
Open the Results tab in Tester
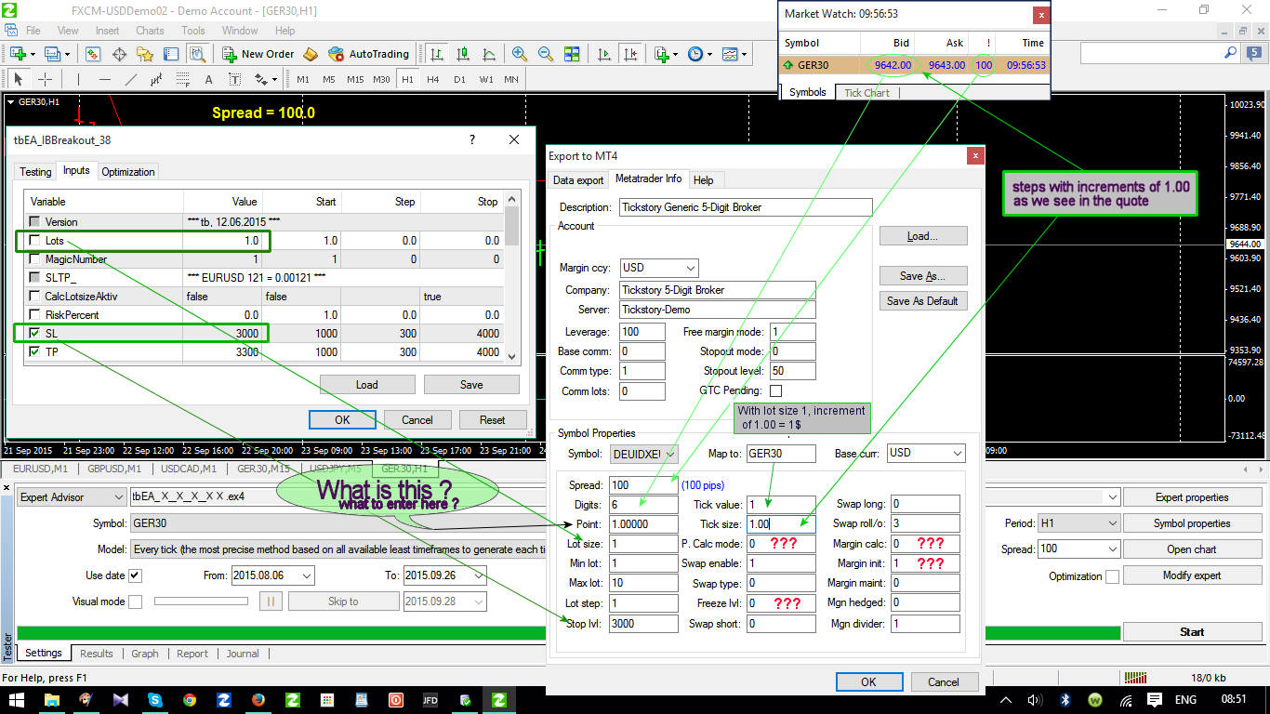click(97, 654)
